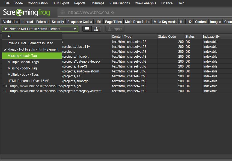Select Missing <head> Tag filter option

tap(22, 56)
